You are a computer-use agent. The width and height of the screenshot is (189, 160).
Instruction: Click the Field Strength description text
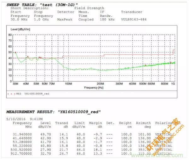[89, 8]
